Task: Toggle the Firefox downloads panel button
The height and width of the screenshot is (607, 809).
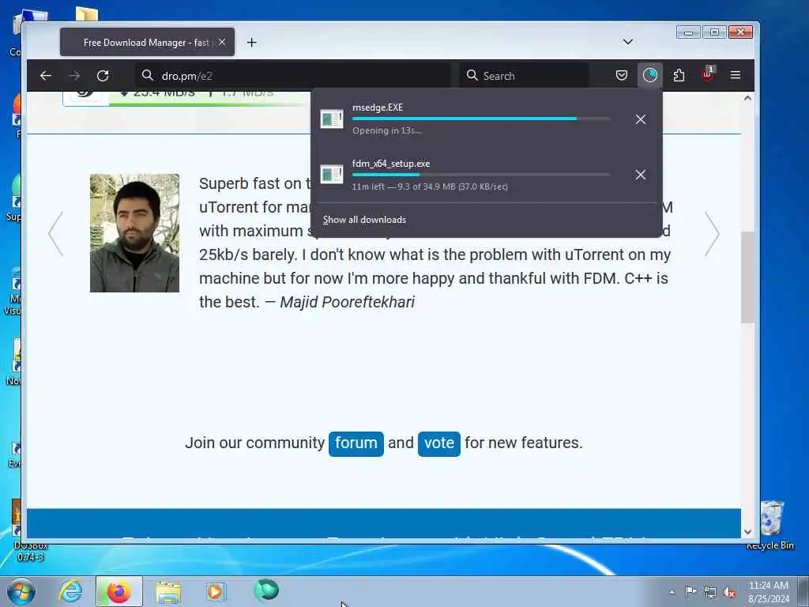Action: [x=650, y=75]
